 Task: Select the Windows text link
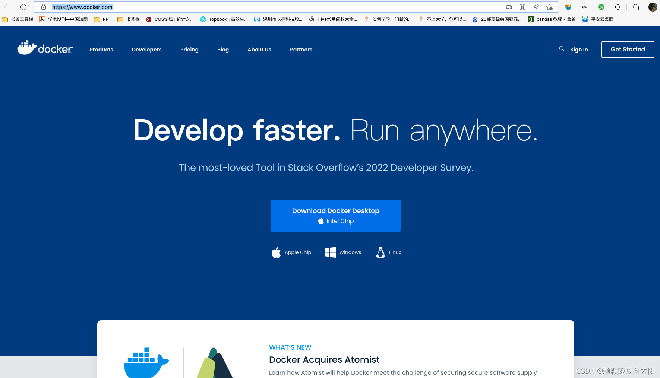(x=350, y=252)
